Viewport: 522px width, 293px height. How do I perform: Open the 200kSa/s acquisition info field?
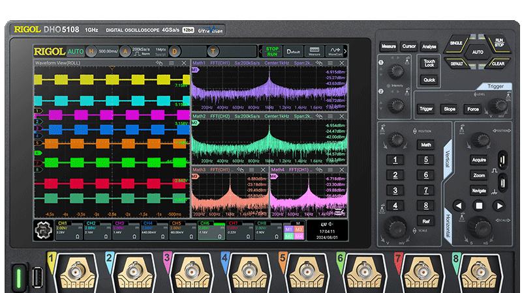[x=149, y=51]
